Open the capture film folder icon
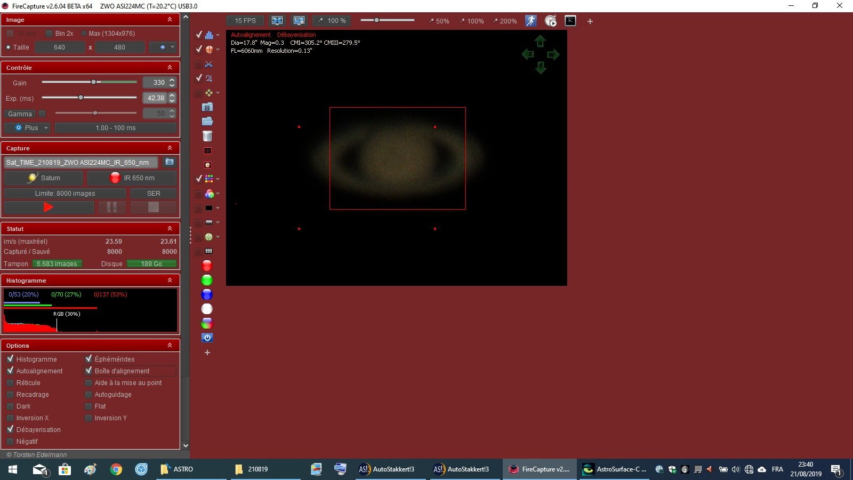 tap(207, 107)
